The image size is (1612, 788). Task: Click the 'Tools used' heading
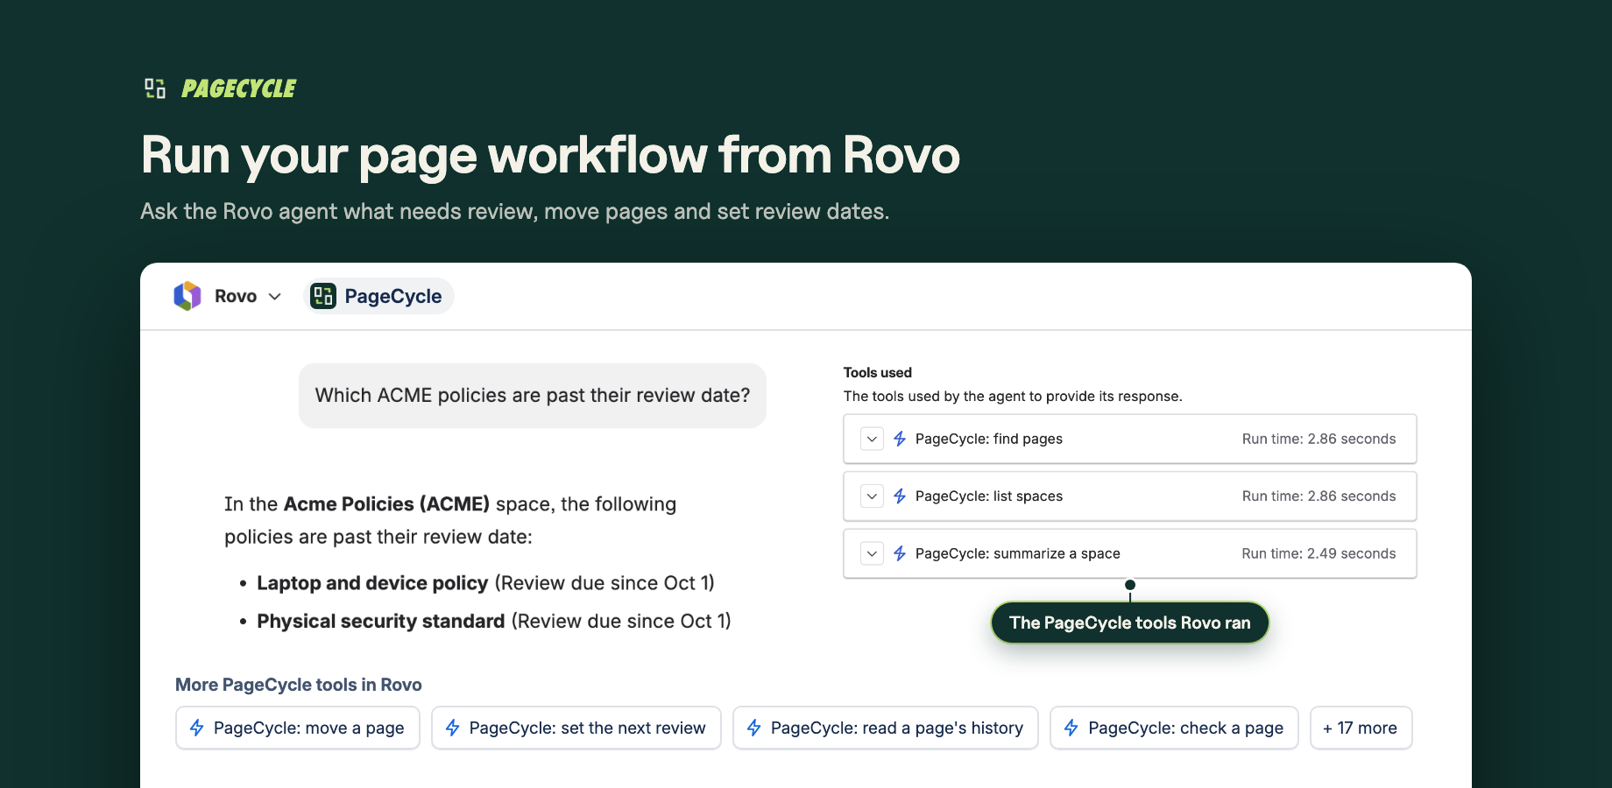tap(878, 372)
